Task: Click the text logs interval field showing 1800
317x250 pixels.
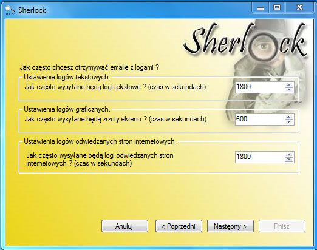Action: coord(260,87)
